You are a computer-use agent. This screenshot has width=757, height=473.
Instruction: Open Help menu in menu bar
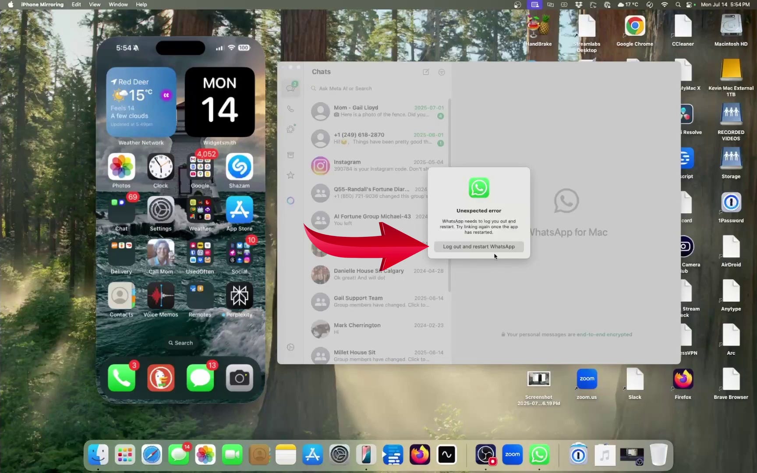click(141, 4)
